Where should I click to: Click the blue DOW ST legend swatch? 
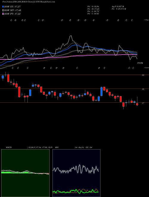point(3,7)
